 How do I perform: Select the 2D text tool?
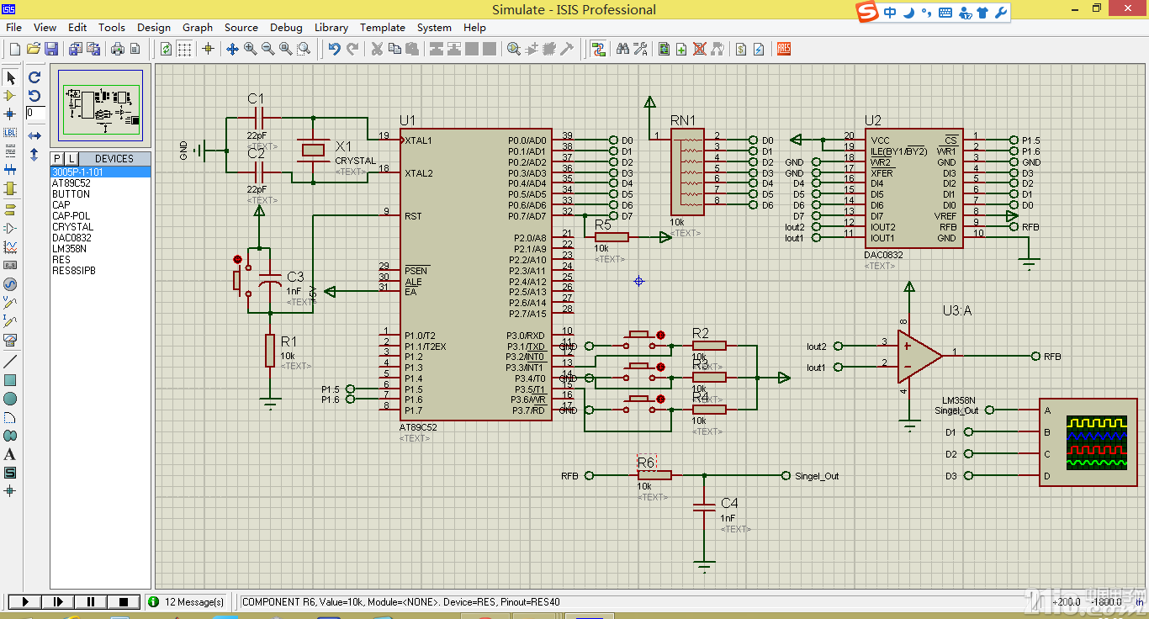(x=10, y=454)
